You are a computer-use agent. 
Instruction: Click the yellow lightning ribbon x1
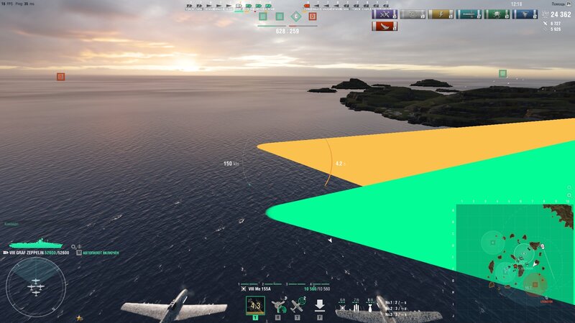tap(441, 14)
